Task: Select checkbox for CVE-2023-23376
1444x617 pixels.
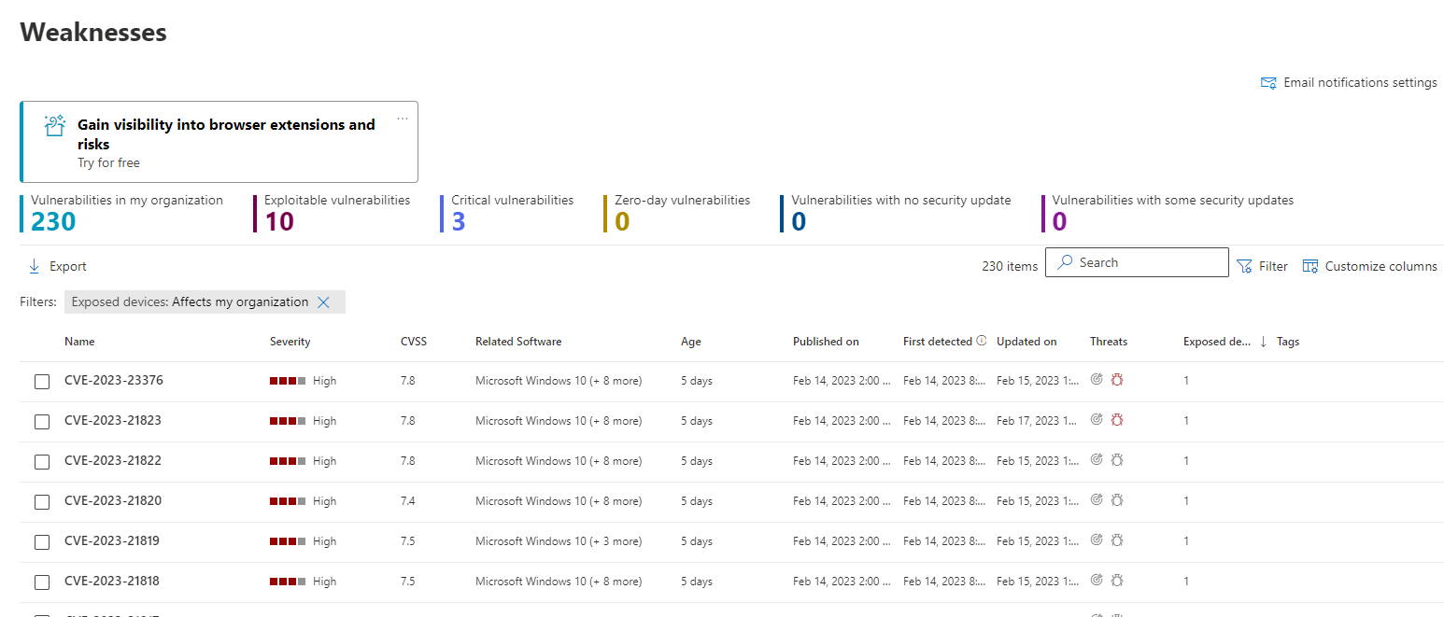Action: 42,382
